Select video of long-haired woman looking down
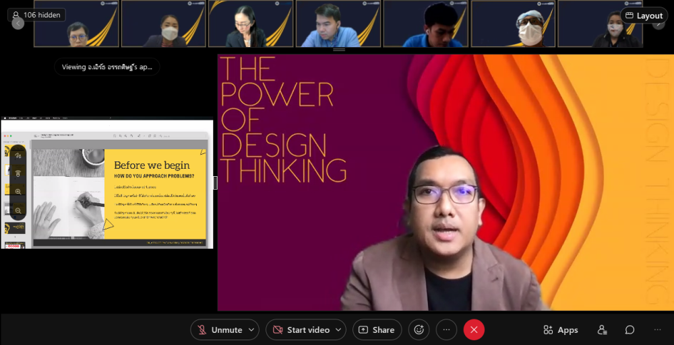The image size is (674, 345). tap(251, 24)
